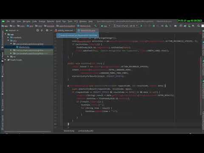The height and width of the screenshot is (153, 204).
Task: Open the Navigate menu
Action: tap(26, 21)
